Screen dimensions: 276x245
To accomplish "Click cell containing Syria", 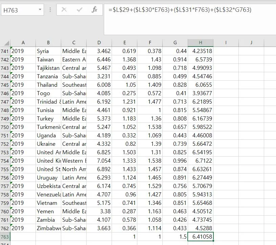I will pos(48,51).
